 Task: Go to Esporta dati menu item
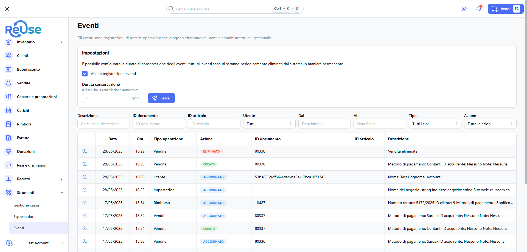[24, 217]
